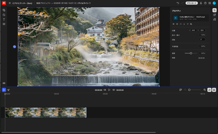Click the timeline zoom in magnifier
The width and height of the screenshot is (218, 134).
(205, 90)
